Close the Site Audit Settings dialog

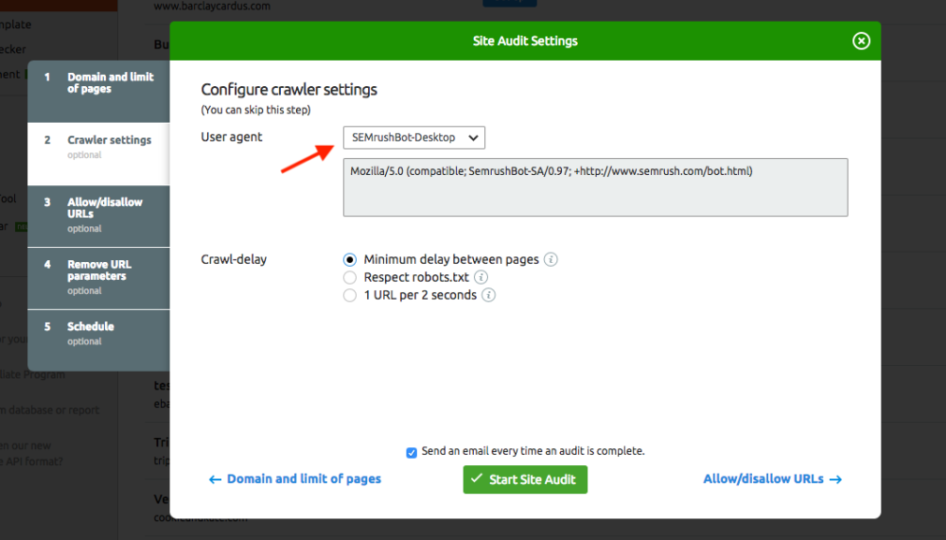[861, 40]
